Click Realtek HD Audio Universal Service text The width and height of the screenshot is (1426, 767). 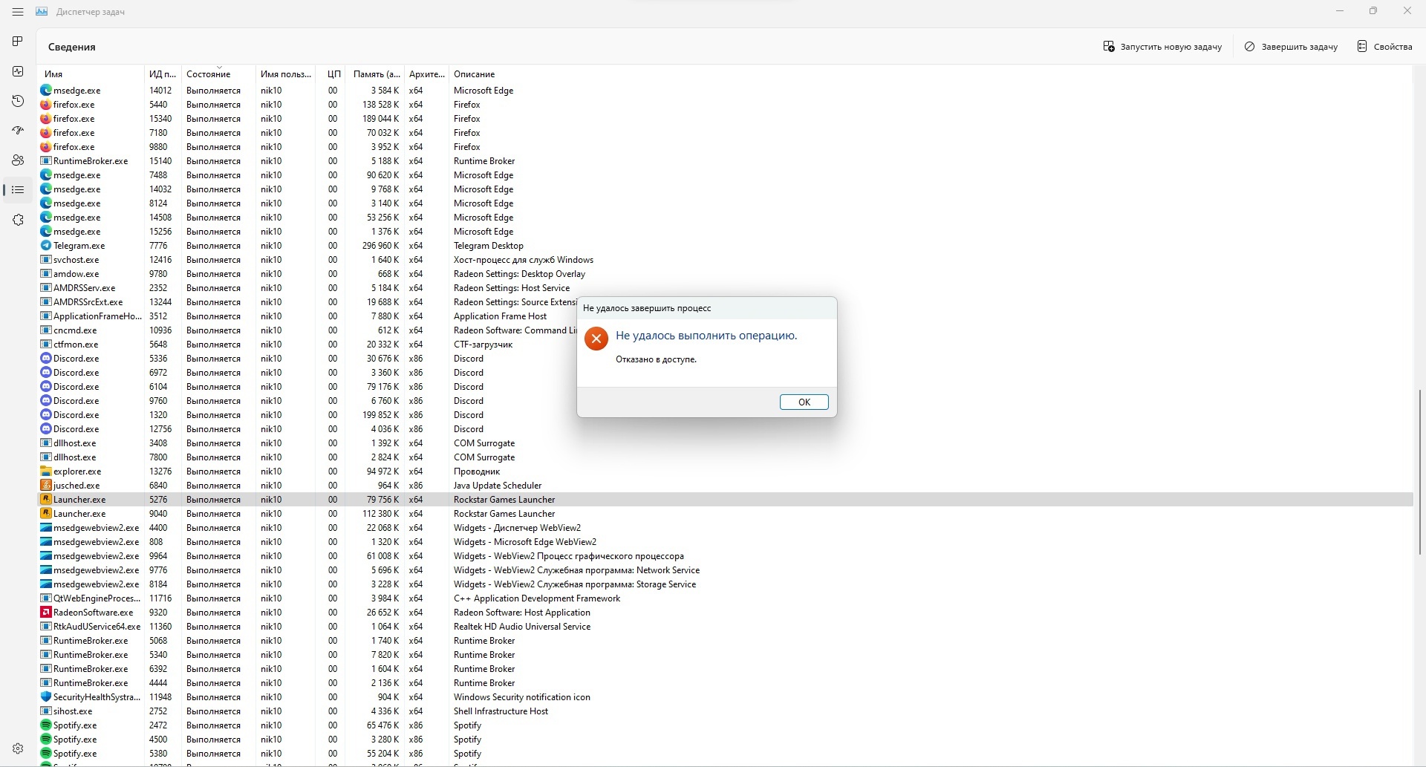click(x=522, y=627)
